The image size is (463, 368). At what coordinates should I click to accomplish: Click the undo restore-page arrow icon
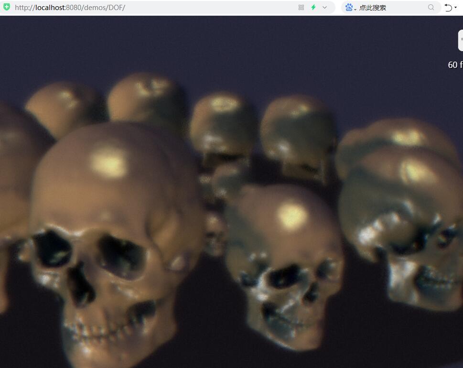448,7
